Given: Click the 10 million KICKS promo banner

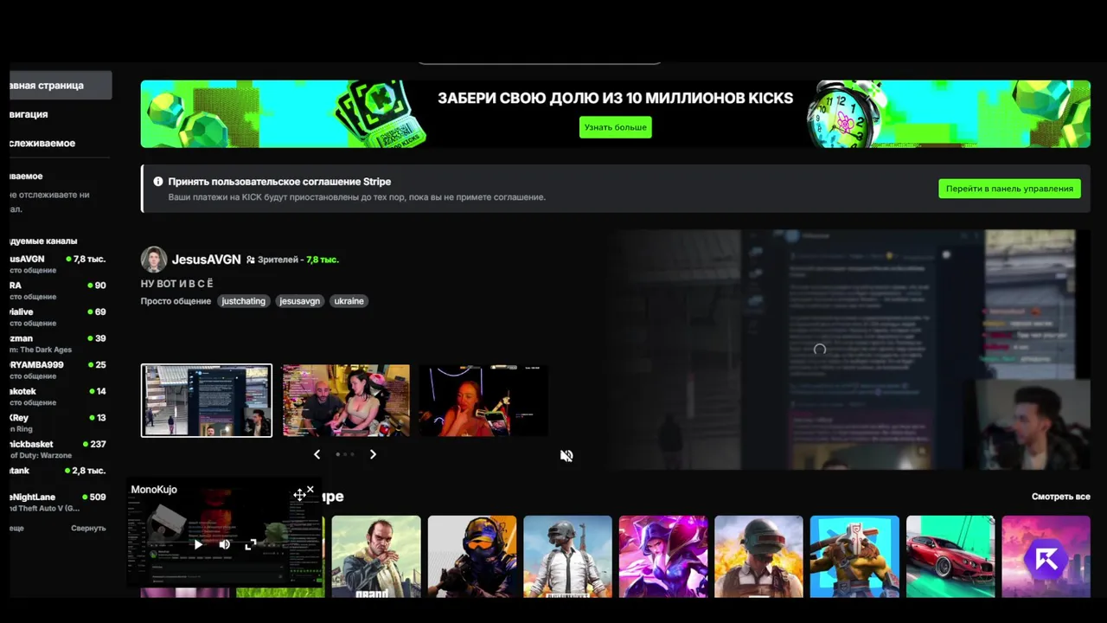Looking at the screenshot, I should tap(615, 114).
